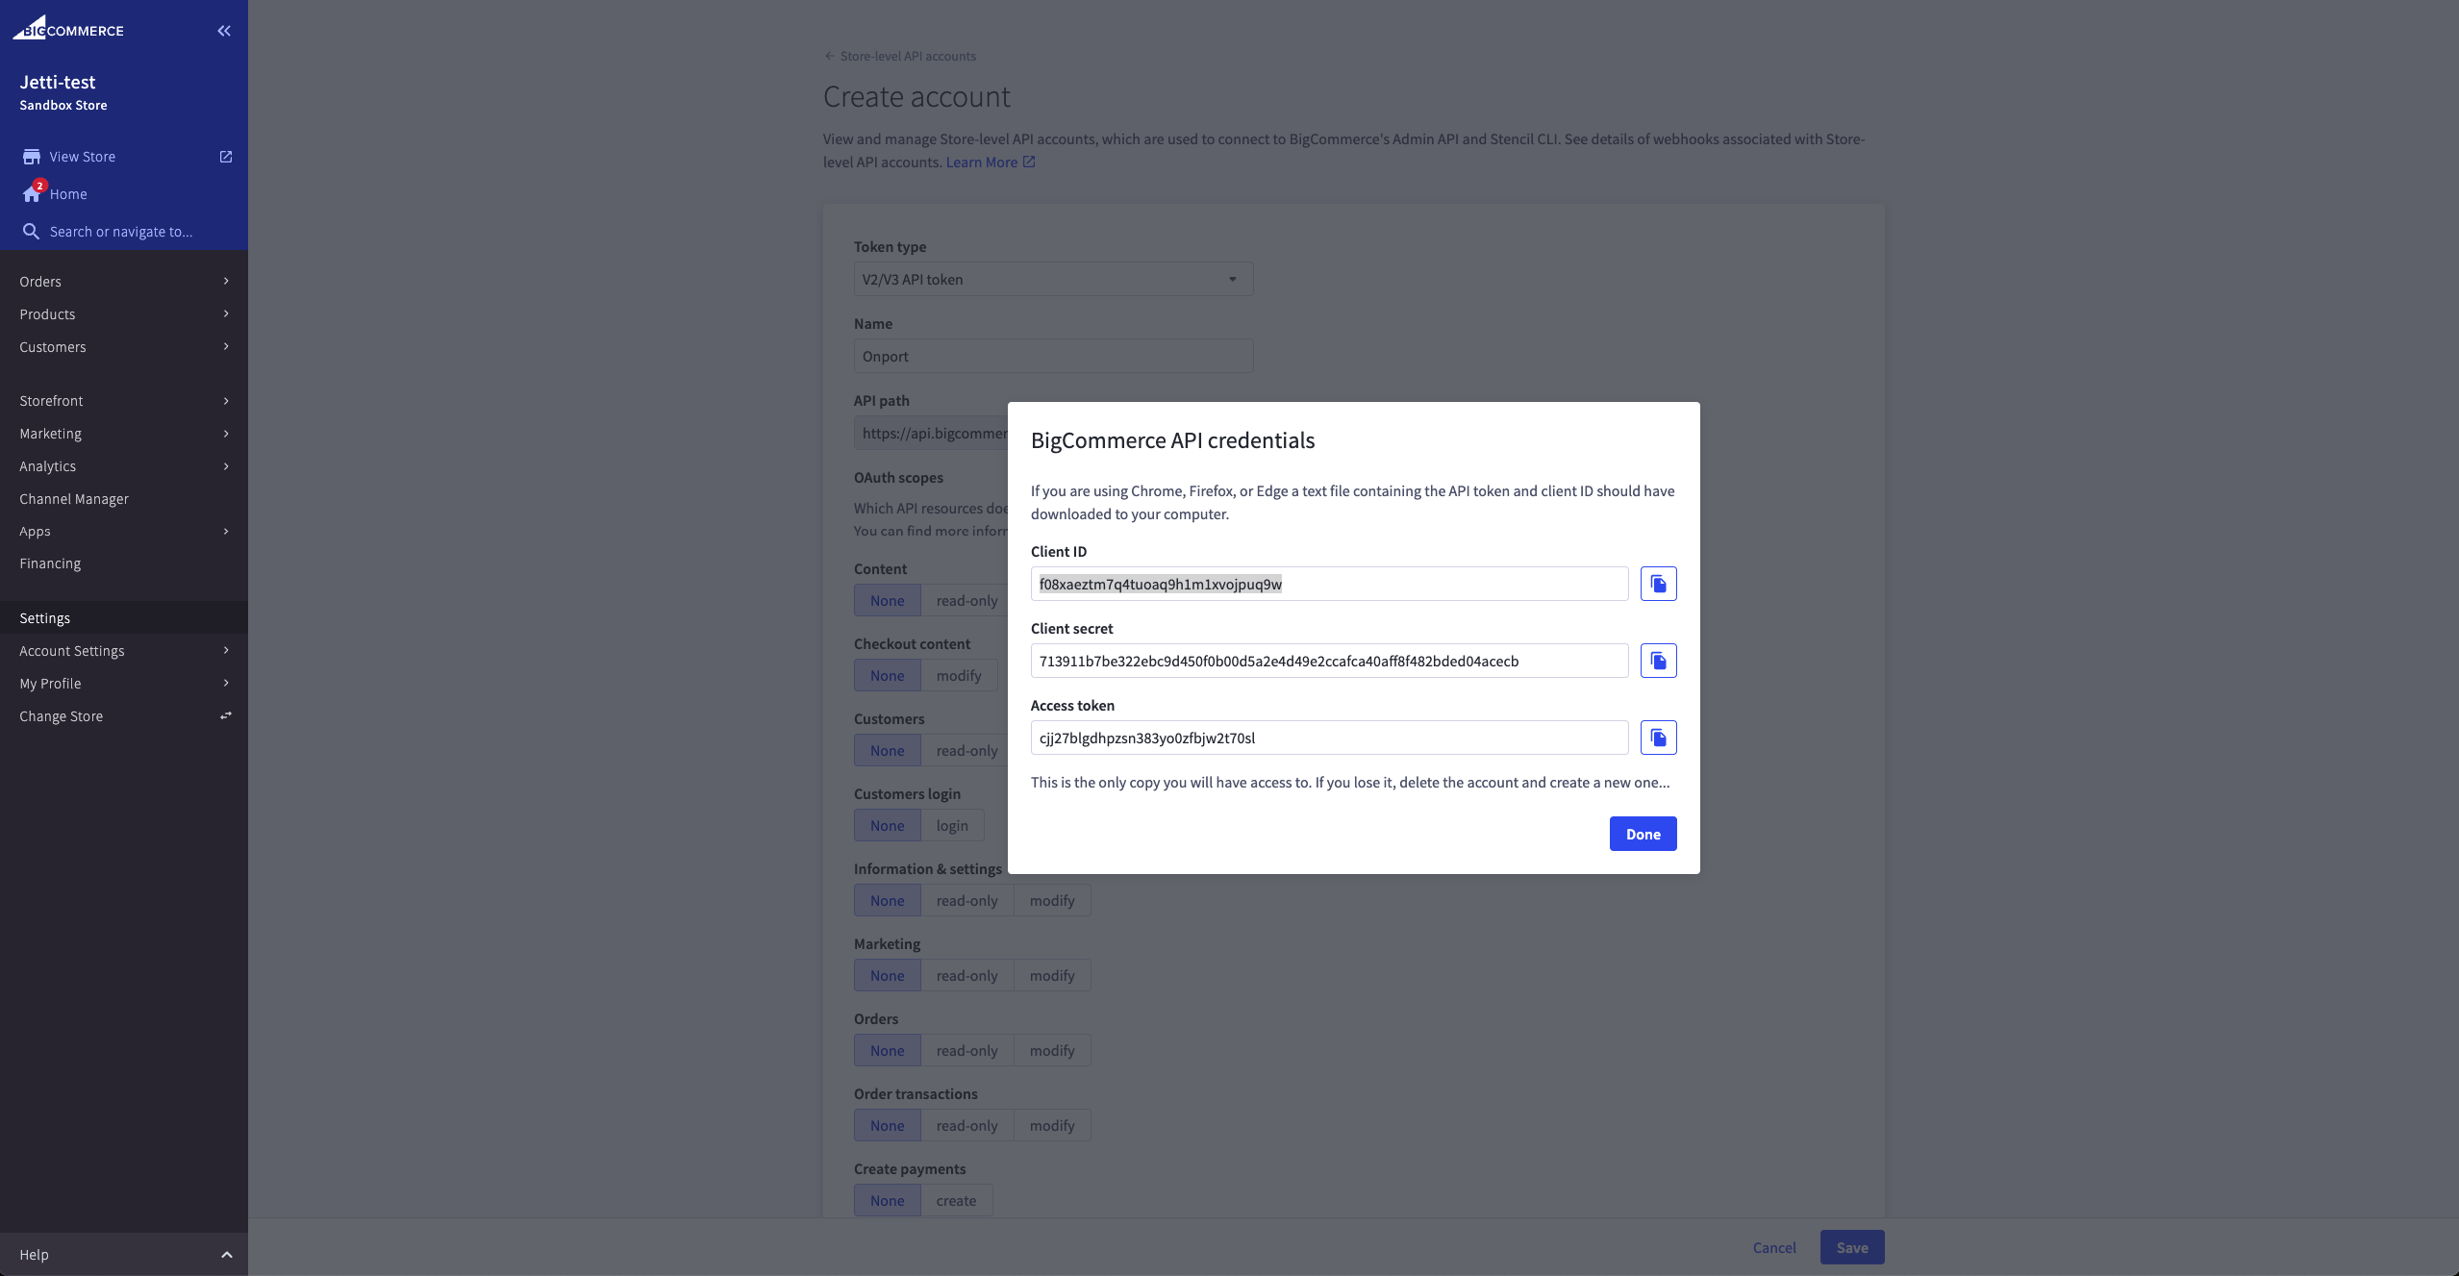Copy the Client ID to clipboard
The width and height of the screenshot is (2459, 1276).
click(x=1658, y=584)
